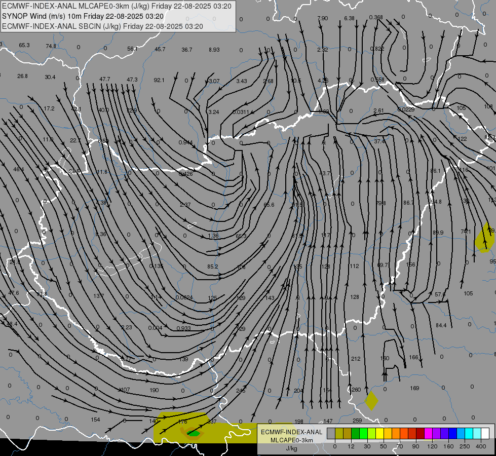Click the map value 0.944

(186, 142)
